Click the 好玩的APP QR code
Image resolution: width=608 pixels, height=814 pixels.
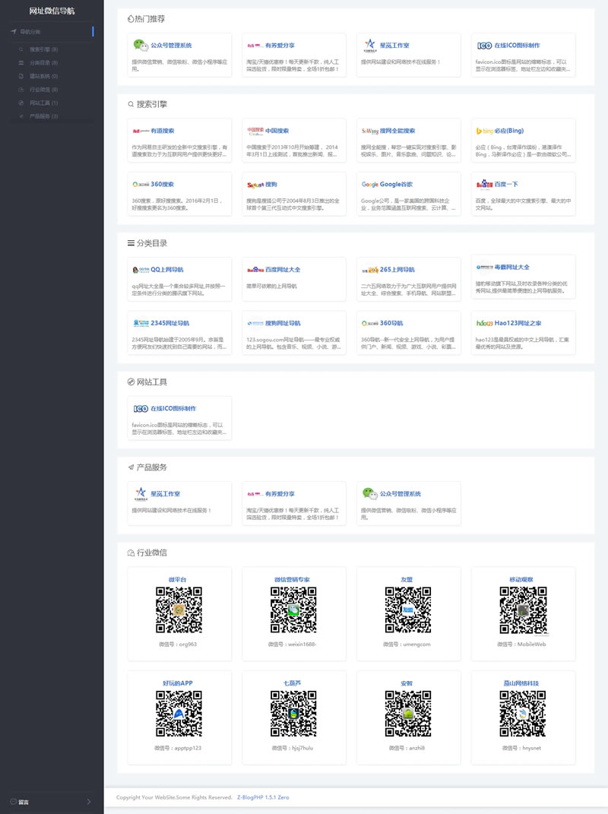pos(179,714)
